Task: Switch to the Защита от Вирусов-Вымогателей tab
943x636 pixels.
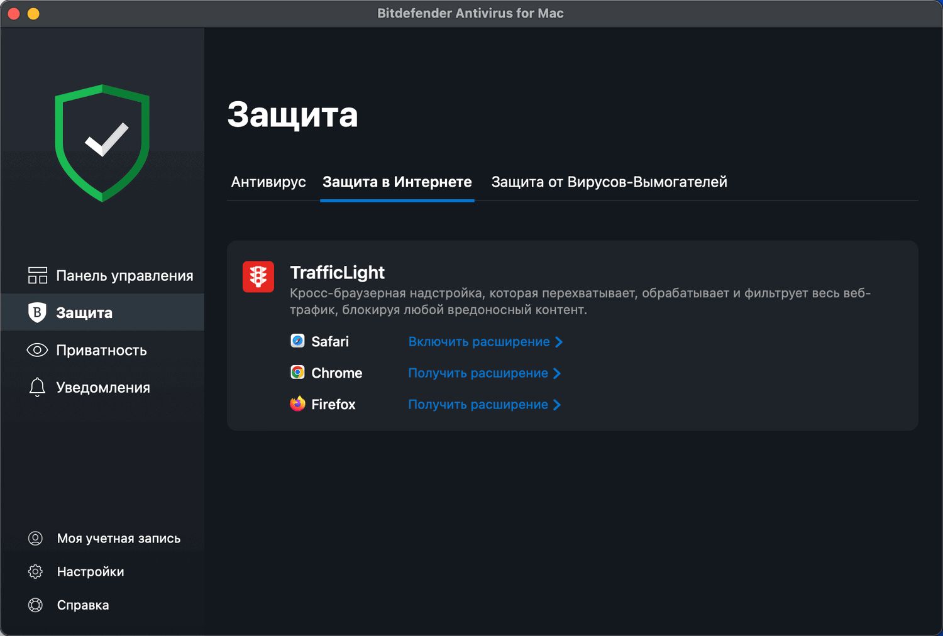Action: point(609,182)
